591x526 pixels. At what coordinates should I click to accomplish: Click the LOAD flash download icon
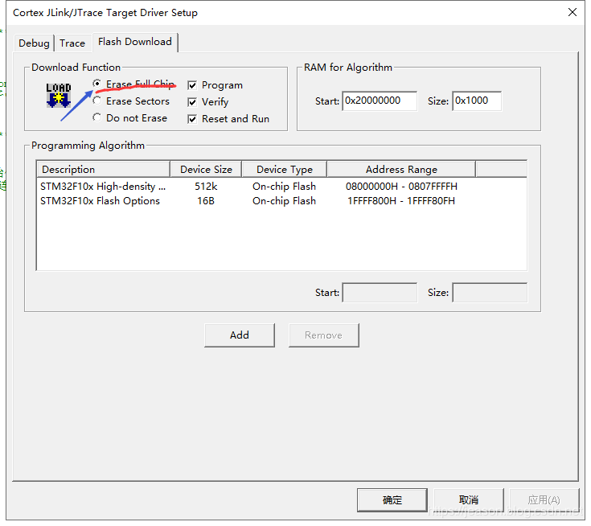(59, 96)
